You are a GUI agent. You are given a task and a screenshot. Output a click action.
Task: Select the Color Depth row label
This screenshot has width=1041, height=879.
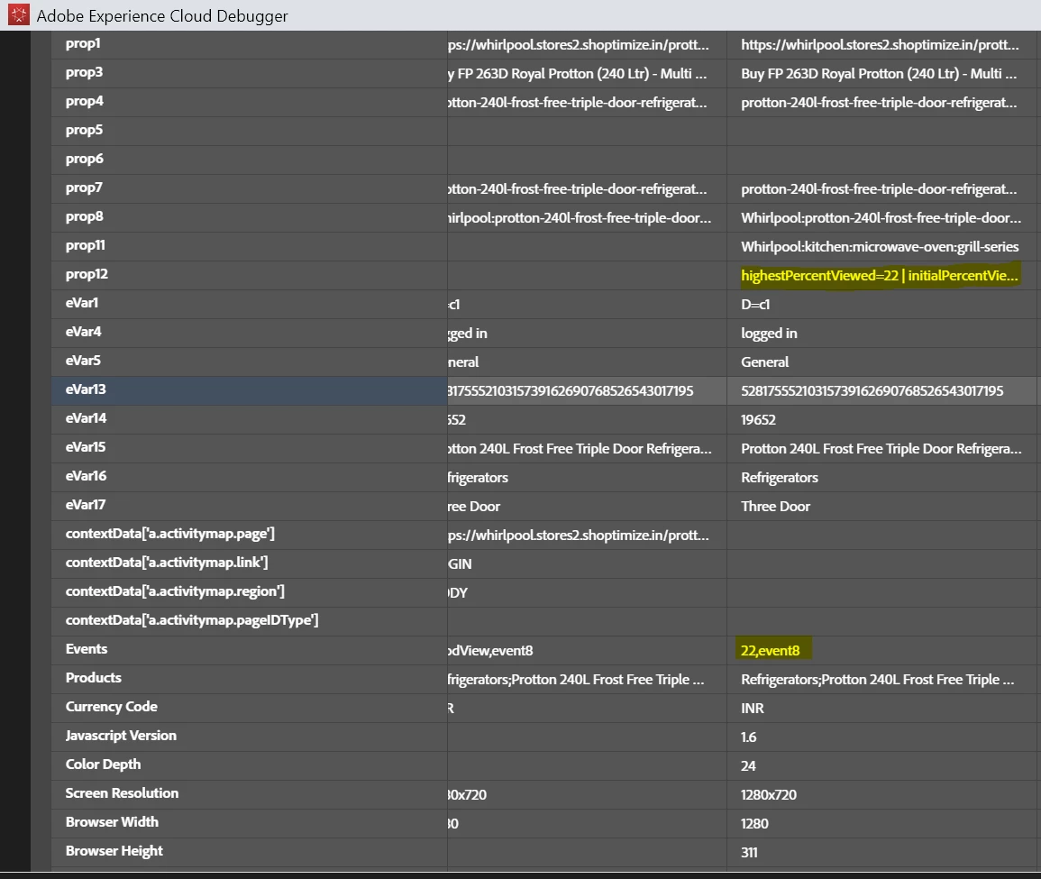point(103,765)
